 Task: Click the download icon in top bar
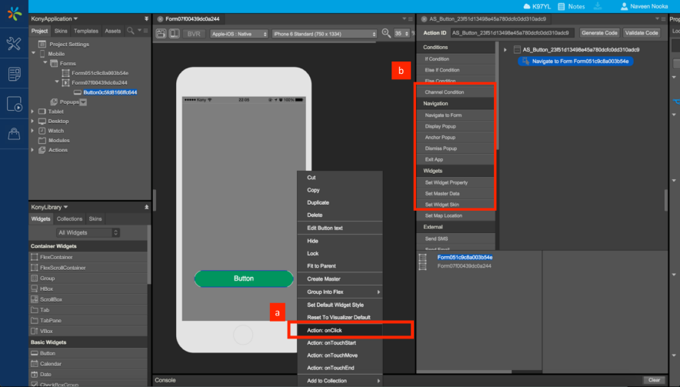598,6
